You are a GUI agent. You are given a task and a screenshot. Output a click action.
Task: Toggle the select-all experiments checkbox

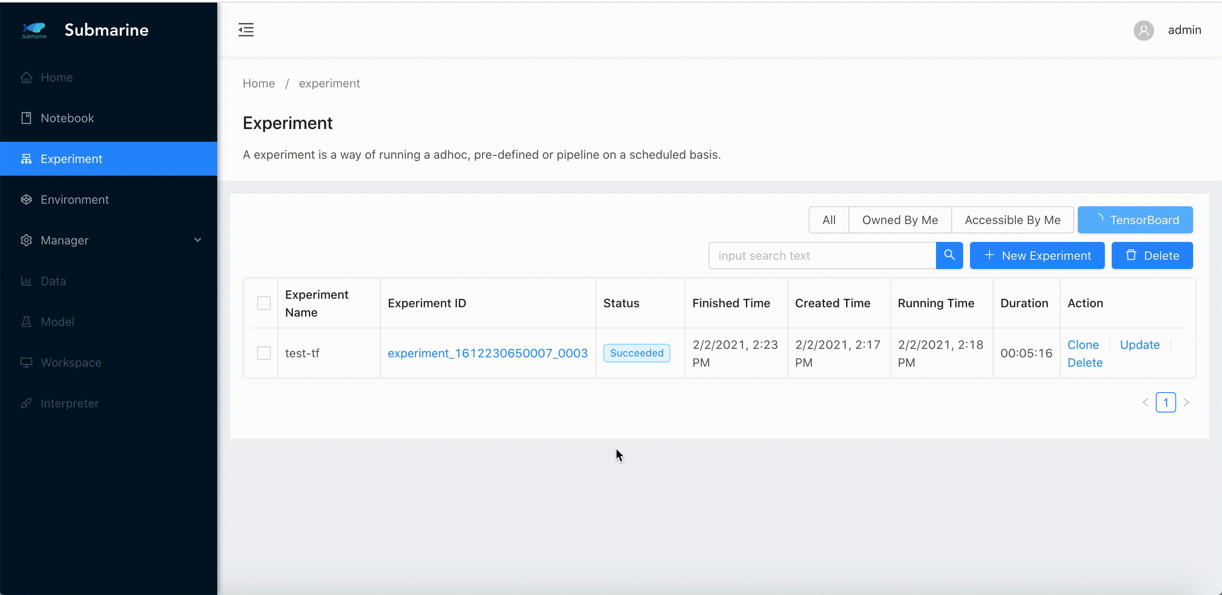click(264, 303)
